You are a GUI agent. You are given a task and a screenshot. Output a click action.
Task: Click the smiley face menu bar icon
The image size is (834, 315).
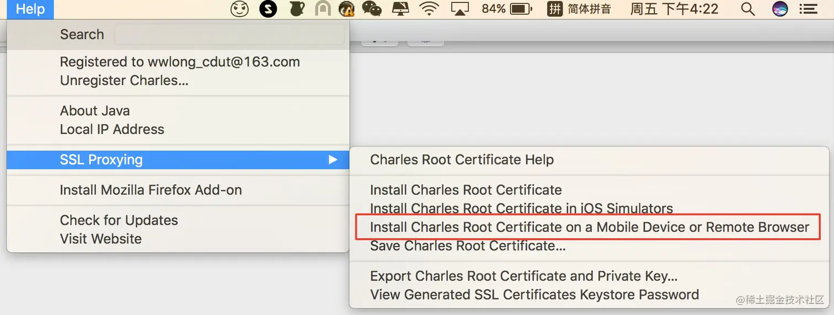239,9
